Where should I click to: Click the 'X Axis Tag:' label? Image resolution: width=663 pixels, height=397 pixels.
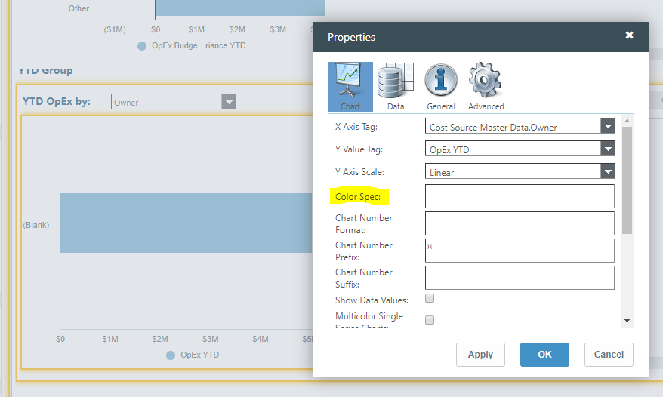356,126
